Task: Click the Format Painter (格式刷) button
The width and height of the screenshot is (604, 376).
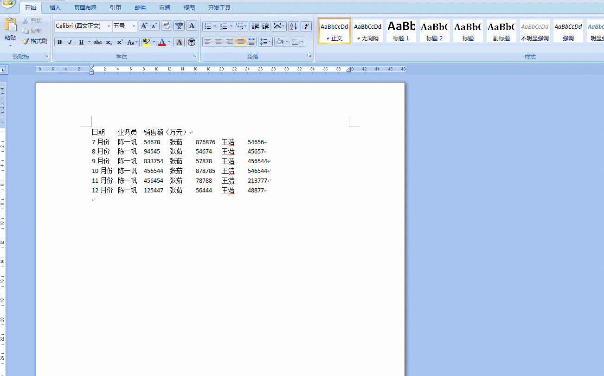Action: [35, 41]
